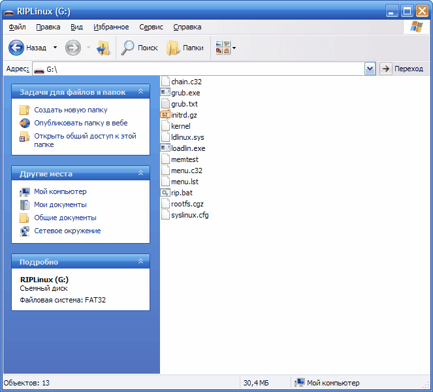Select the rootfs.cgz file name
Viewport: 433px width, 392px height.
click(187, 204)
